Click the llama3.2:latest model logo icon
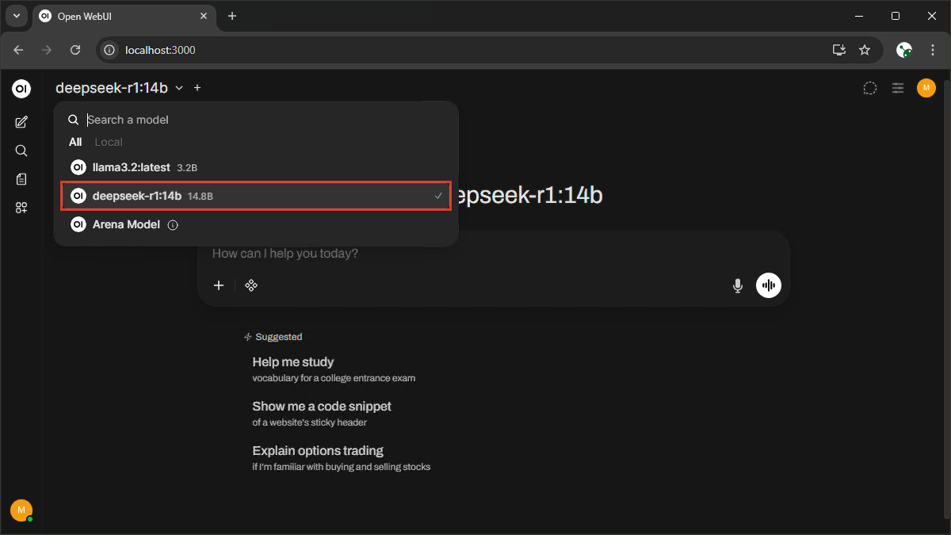The height and width of the screenshot is (535, 951). click(78, 167)
